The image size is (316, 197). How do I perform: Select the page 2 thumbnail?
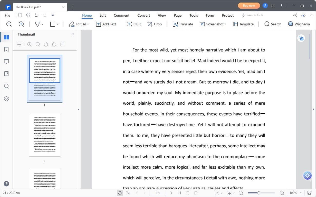[x=44, y=135]
